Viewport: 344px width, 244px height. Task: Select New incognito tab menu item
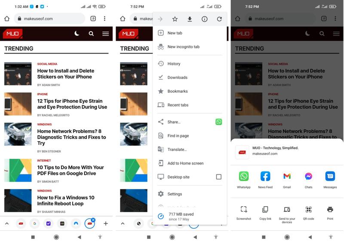point(190,47)
